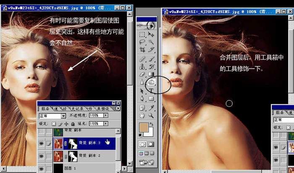Viewport: 294px width, 173px height.
Task: Open the white background color swatch
Action: [150, 133]
